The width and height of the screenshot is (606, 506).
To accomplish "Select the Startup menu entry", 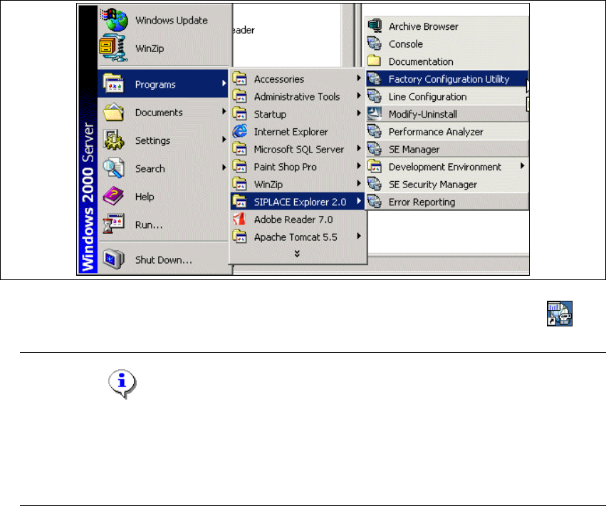I will pyautogui.click(x=297, y=114).
